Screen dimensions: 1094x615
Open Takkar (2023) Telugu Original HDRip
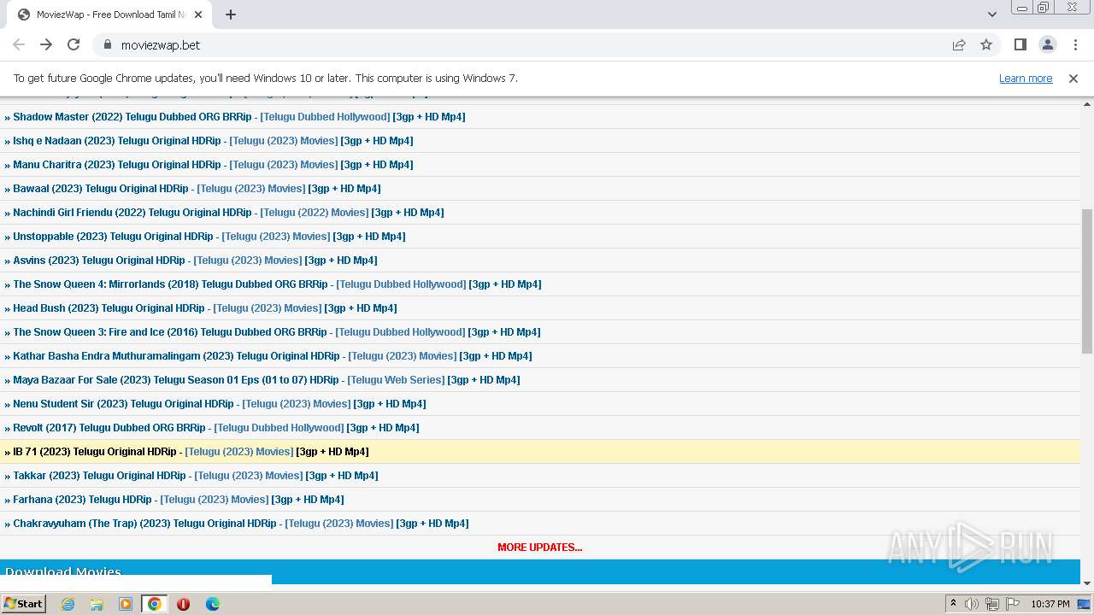[99, 476]
